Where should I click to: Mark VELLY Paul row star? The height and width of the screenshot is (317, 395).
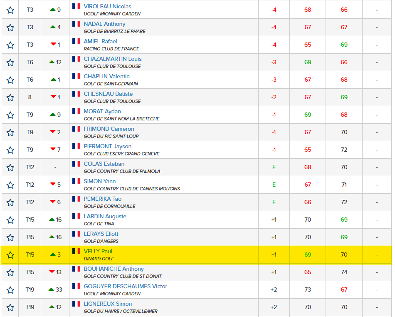tap(10, 255)
